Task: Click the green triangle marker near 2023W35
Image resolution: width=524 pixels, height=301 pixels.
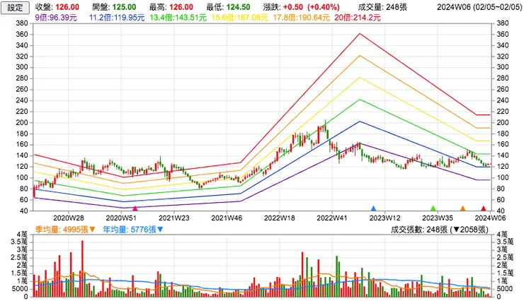Action: (433, 208)
